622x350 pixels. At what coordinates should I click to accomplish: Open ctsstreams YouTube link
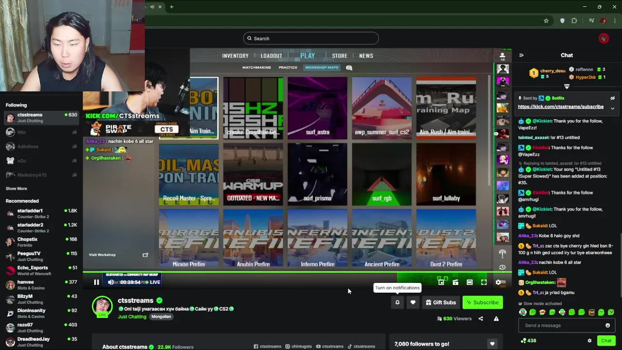pyautogui.click(x=329, y=347)
